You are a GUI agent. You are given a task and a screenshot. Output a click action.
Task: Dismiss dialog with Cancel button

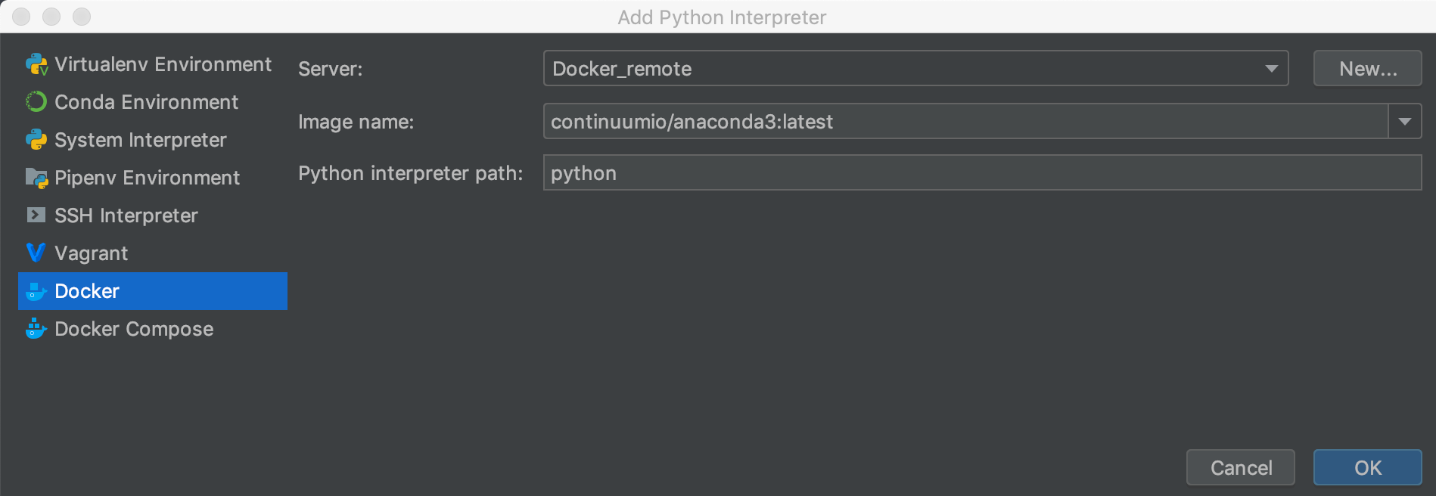(1241, 468)
